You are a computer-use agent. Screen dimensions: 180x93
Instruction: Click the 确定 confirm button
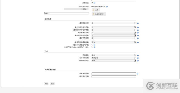pyautogui.click(x=46, y=84)
